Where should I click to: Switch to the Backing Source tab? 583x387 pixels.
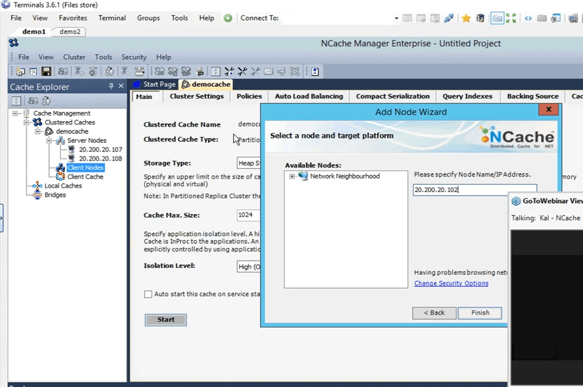[x=532, y=96]
